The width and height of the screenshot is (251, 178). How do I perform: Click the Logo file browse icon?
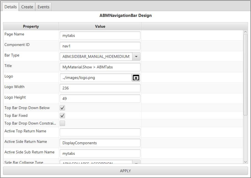136,78
